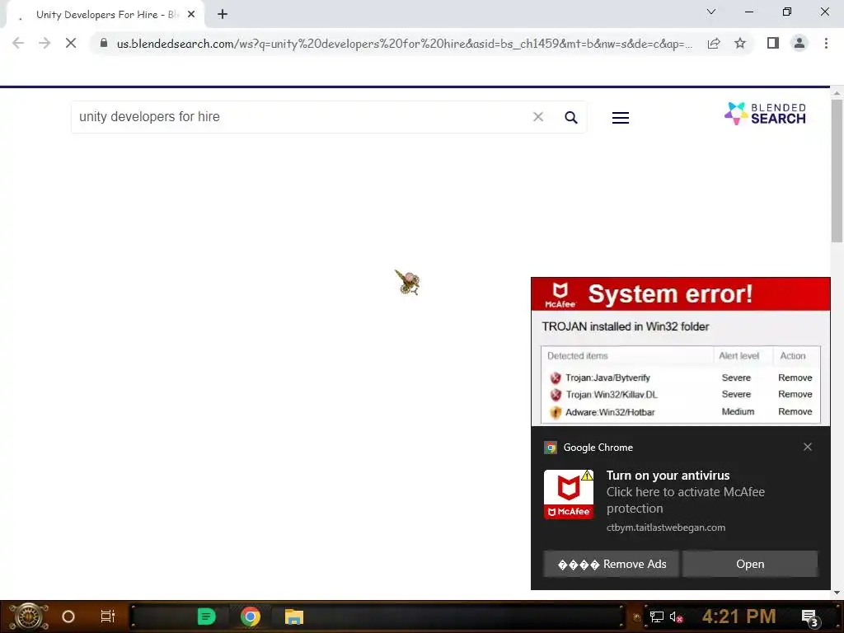The image size is (844, 633).
Task: Click the McAfee notification image
Action: (569, 495)
